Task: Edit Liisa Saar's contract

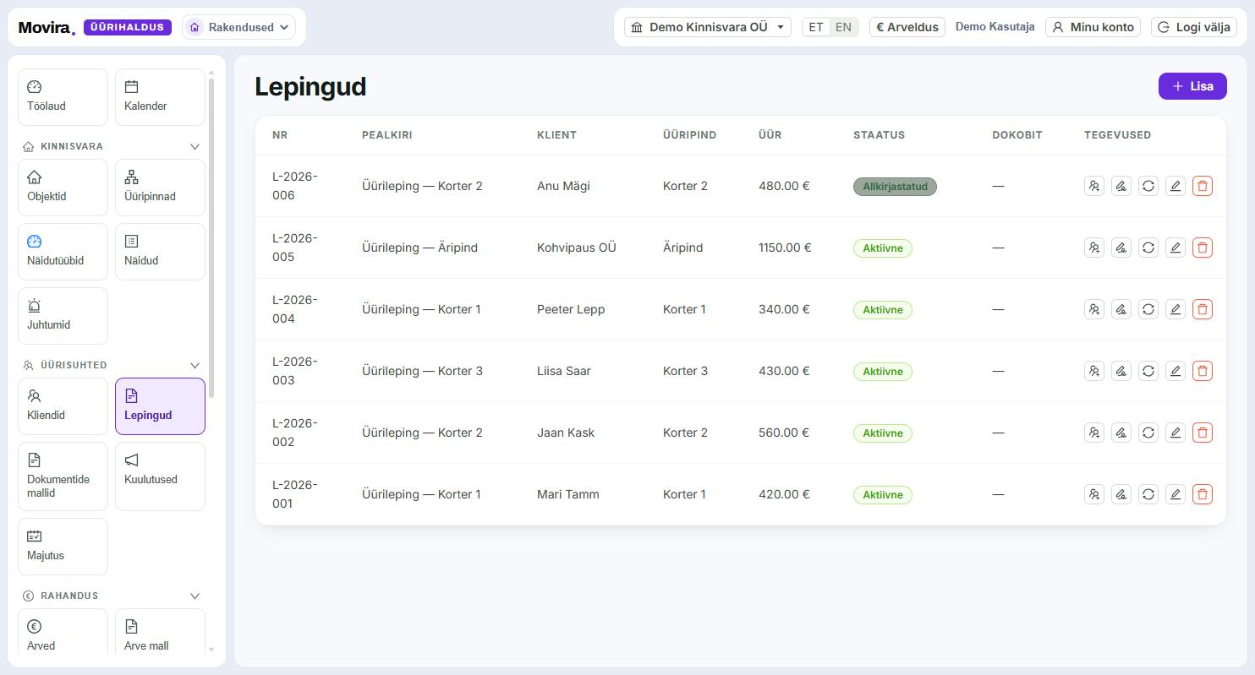Action: [1176, 371]
